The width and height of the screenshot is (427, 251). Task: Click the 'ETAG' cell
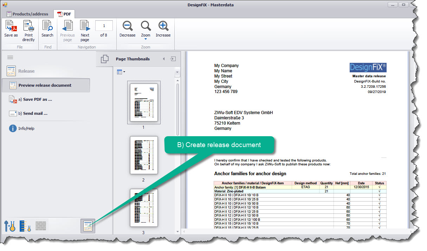[306, 187]
